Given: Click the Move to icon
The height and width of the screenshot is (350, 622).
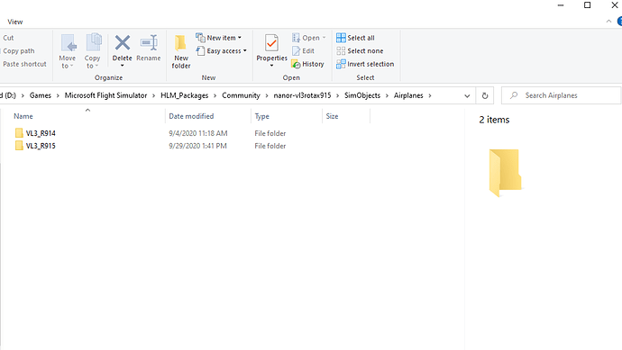Looking at the screenshot, I should click(68, 43).
